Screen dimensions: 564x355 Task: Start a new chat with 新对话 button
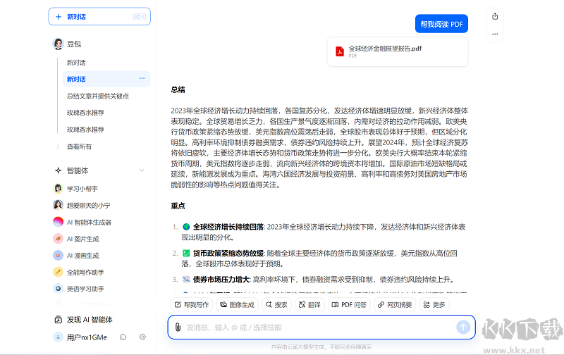click(x=99, y=16)
